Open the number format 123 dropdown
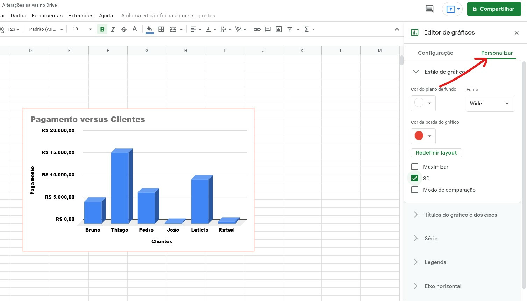This screenshot has height=301, width=527. coord(13,29)
